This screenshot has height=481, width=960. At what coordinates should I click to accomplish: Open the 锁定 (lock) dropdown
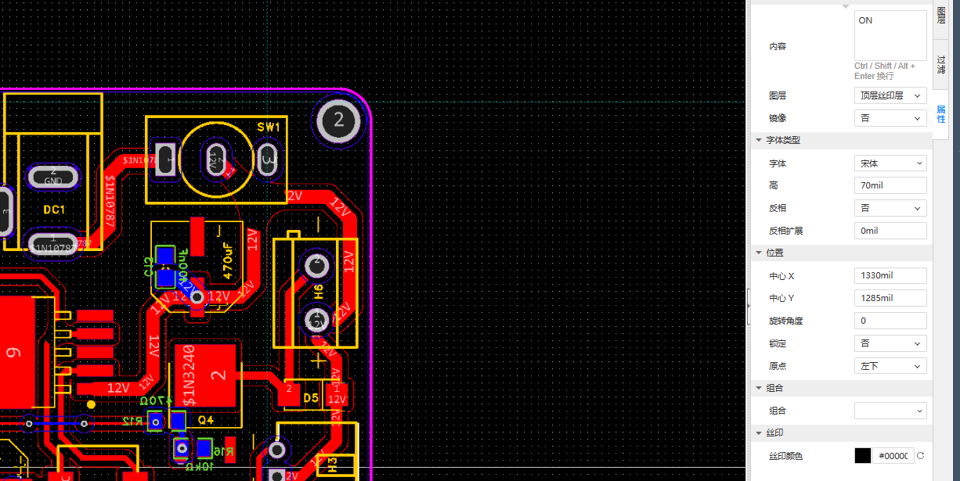[x=890, y=343]
